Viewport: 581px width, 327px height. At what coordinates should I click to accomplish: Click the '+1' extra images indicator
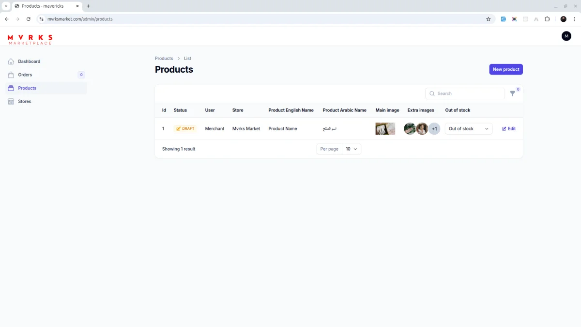click(434, 129)
